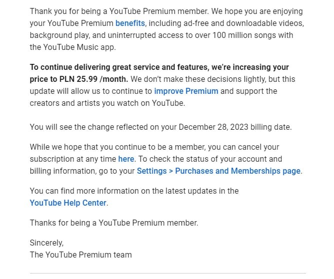Open Settings > Purchases and Memberships page link
The height and width of the screenshot is (279, 334).
click(219, 171)
